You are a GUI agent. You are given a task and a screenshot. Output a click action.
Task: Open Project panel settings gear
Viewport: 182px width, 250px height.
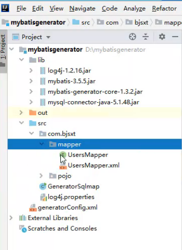point(162,37)
